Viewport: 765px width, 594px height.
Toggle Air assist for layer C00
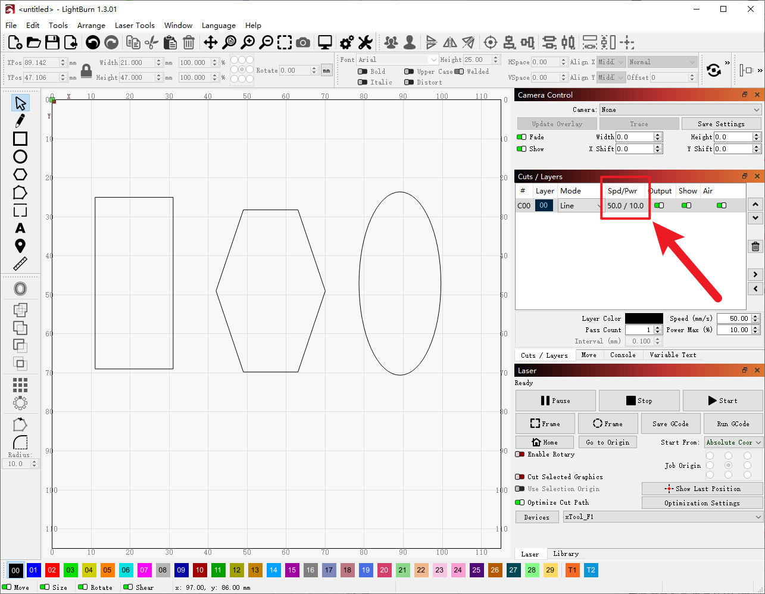(722, 205)
